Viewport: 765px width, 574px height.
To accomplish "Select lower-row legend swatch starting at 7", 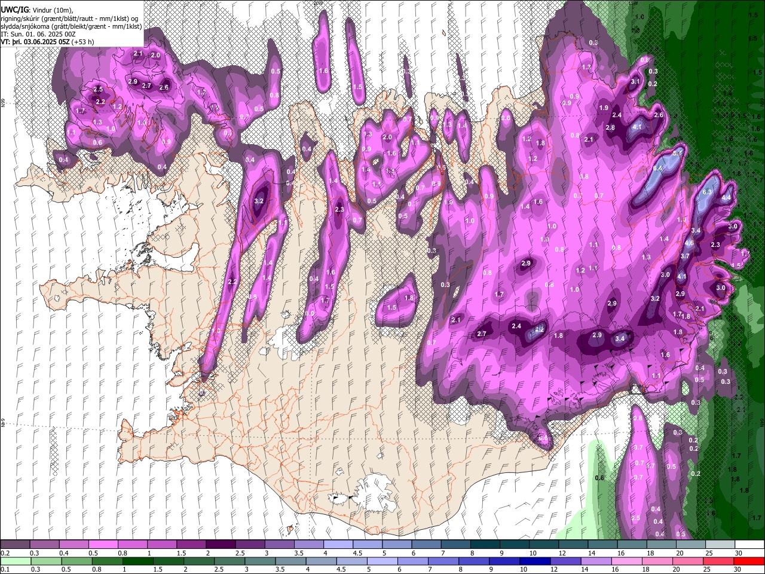I will tap(443, 561).
